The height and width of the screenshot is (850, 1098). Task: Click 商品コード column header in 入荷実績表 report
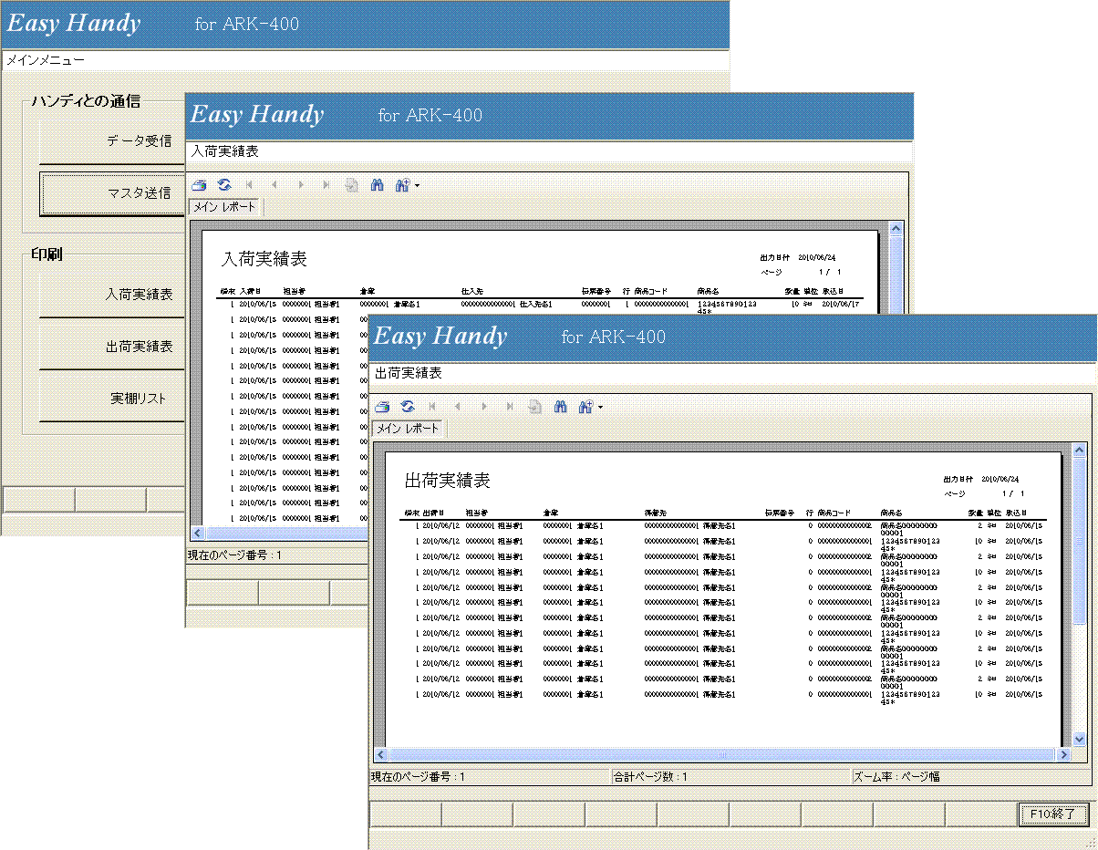coord(653,292)
